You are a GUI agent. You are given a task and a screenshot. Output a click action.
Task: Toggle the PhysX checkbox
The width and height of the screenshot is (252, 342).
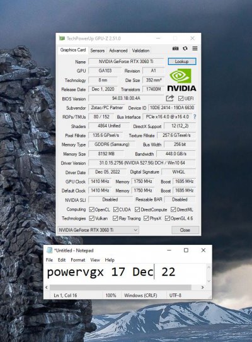(146, 218)
